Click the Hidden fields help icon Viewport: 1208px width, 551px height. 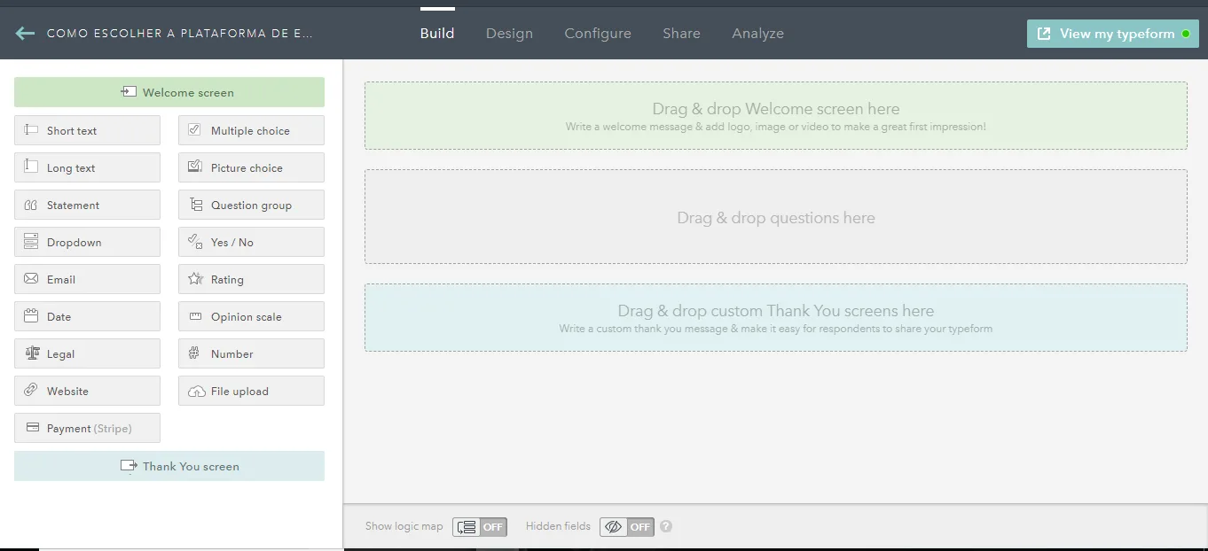point(666,526)
